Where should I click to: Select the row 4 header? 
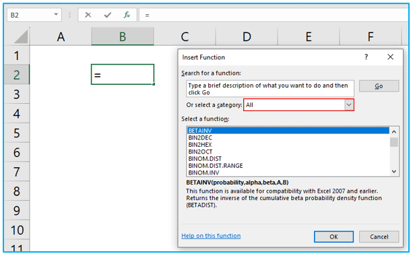pos(17,113)
